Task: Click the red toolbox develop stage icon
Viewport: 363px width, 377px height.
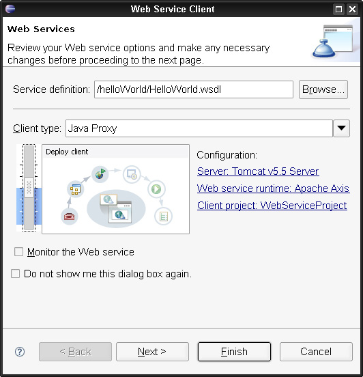Action: [x=69, y=217]
